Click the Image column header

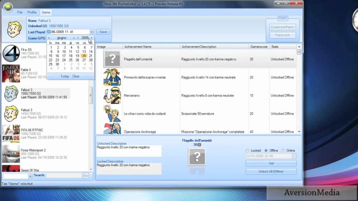[x=109, y=47]
